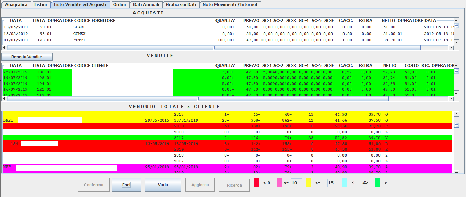Select the Liste Vendite ed Acquisti tab
The width and height of the screenshot is (466, 197).
[x=81, y=4]
